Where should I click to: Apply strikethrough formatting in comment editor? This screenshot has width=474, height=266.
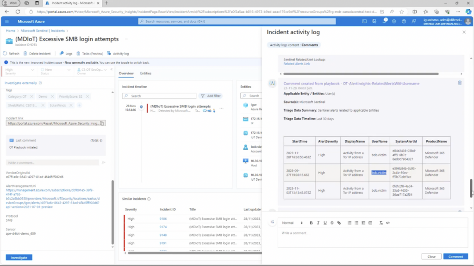tap(332, 223)
